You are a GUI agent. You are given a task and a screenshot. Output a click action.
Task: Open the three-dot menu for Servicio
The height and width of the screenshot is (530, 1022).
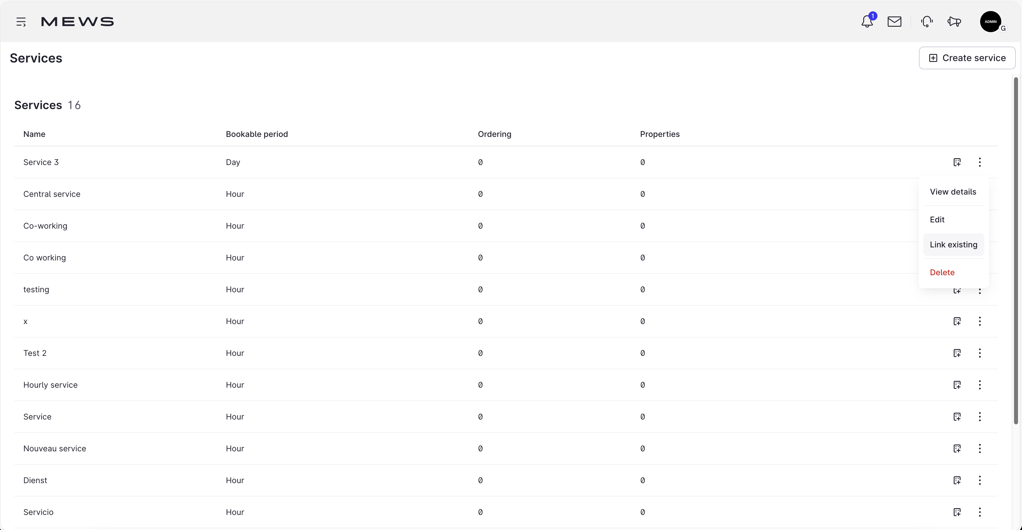[980, 512]
